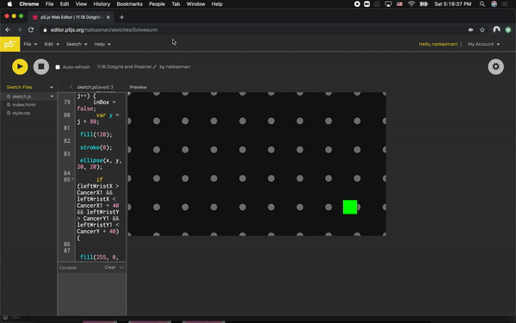This screenshot has width=516, height=323.
Task: Select style.css in the file list
Action: (21, 113)
